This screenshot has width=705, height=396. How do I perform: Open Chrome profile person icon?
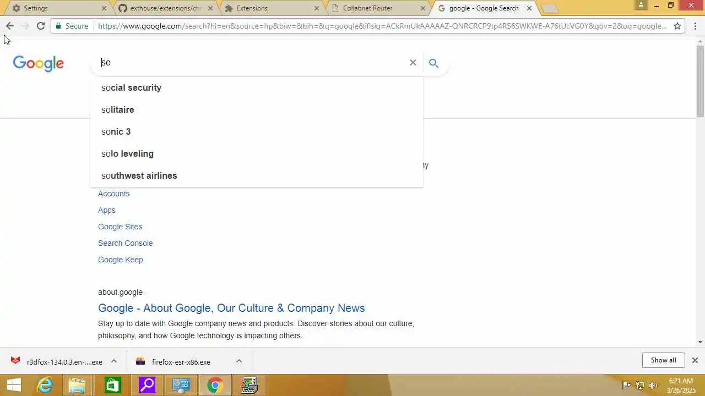[x=641, y=5]
